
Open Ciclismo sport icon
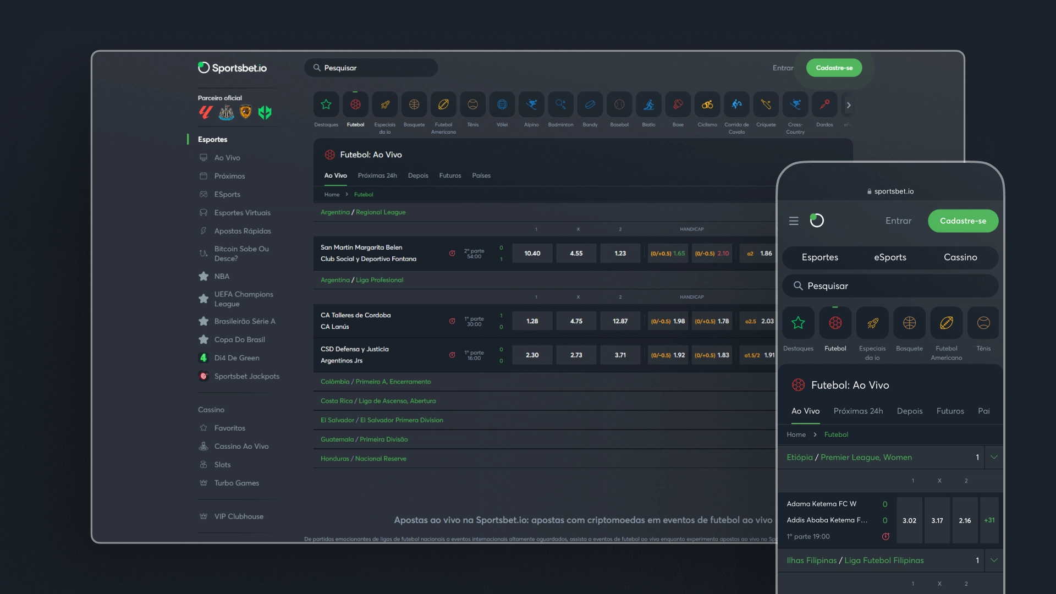click(707, 105)
